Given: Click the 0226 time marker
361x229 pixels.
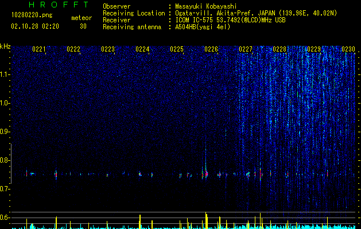Looking at the screenshot, I should tap(211, 49).
